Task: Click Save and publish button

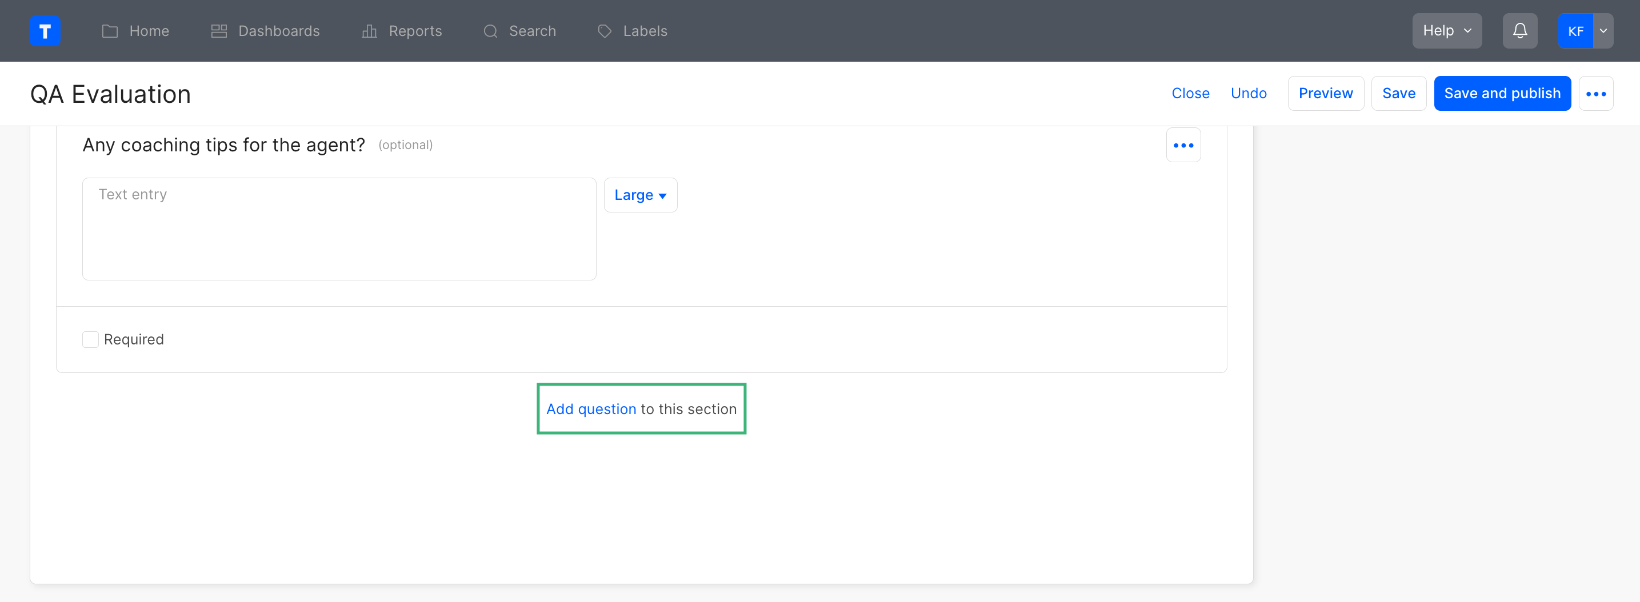Action: [1502, 94]
